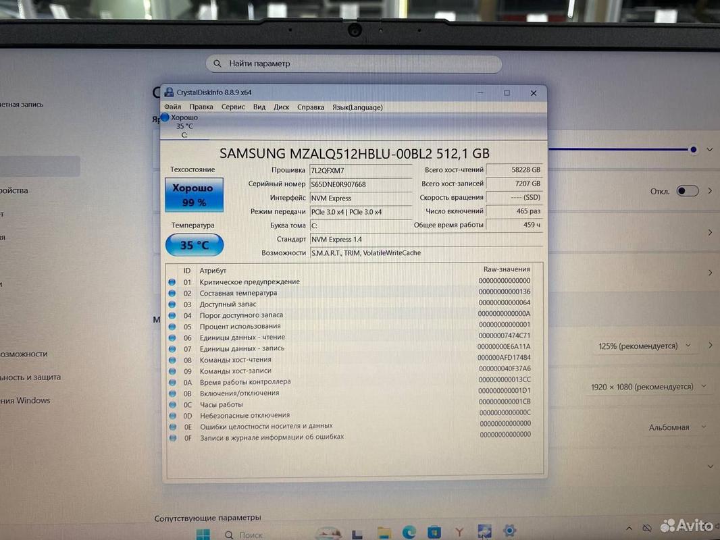Click the Хорошо 99 % health status button
This screenshot has height=540, width=720.
coord(192,195)
